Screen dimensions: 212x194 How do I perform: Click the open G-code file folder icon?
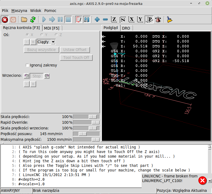24,20
